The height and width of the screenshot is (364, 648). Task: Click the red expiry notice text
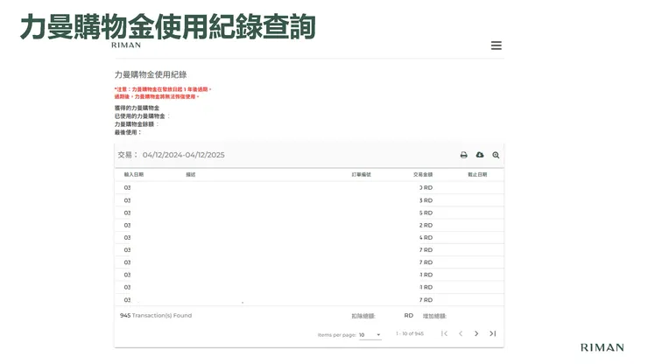163,93
